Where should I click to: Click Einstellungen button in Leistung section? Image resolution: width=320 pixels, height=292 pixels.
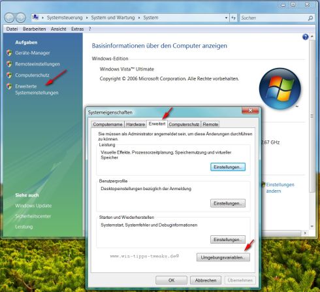pos(228,167)
